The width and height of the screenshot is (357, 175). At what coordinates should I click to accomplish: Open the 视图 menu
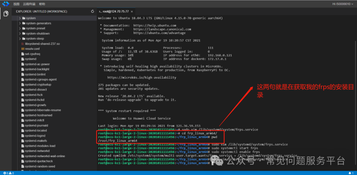pyautogui.click(x=17, y=4)
